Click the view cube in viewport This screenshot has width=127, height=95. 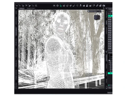[97, 17]
